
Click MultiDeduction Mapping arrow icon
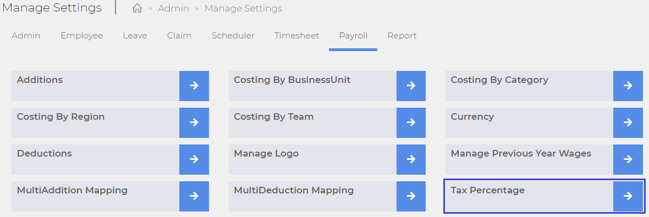[411, 196]
